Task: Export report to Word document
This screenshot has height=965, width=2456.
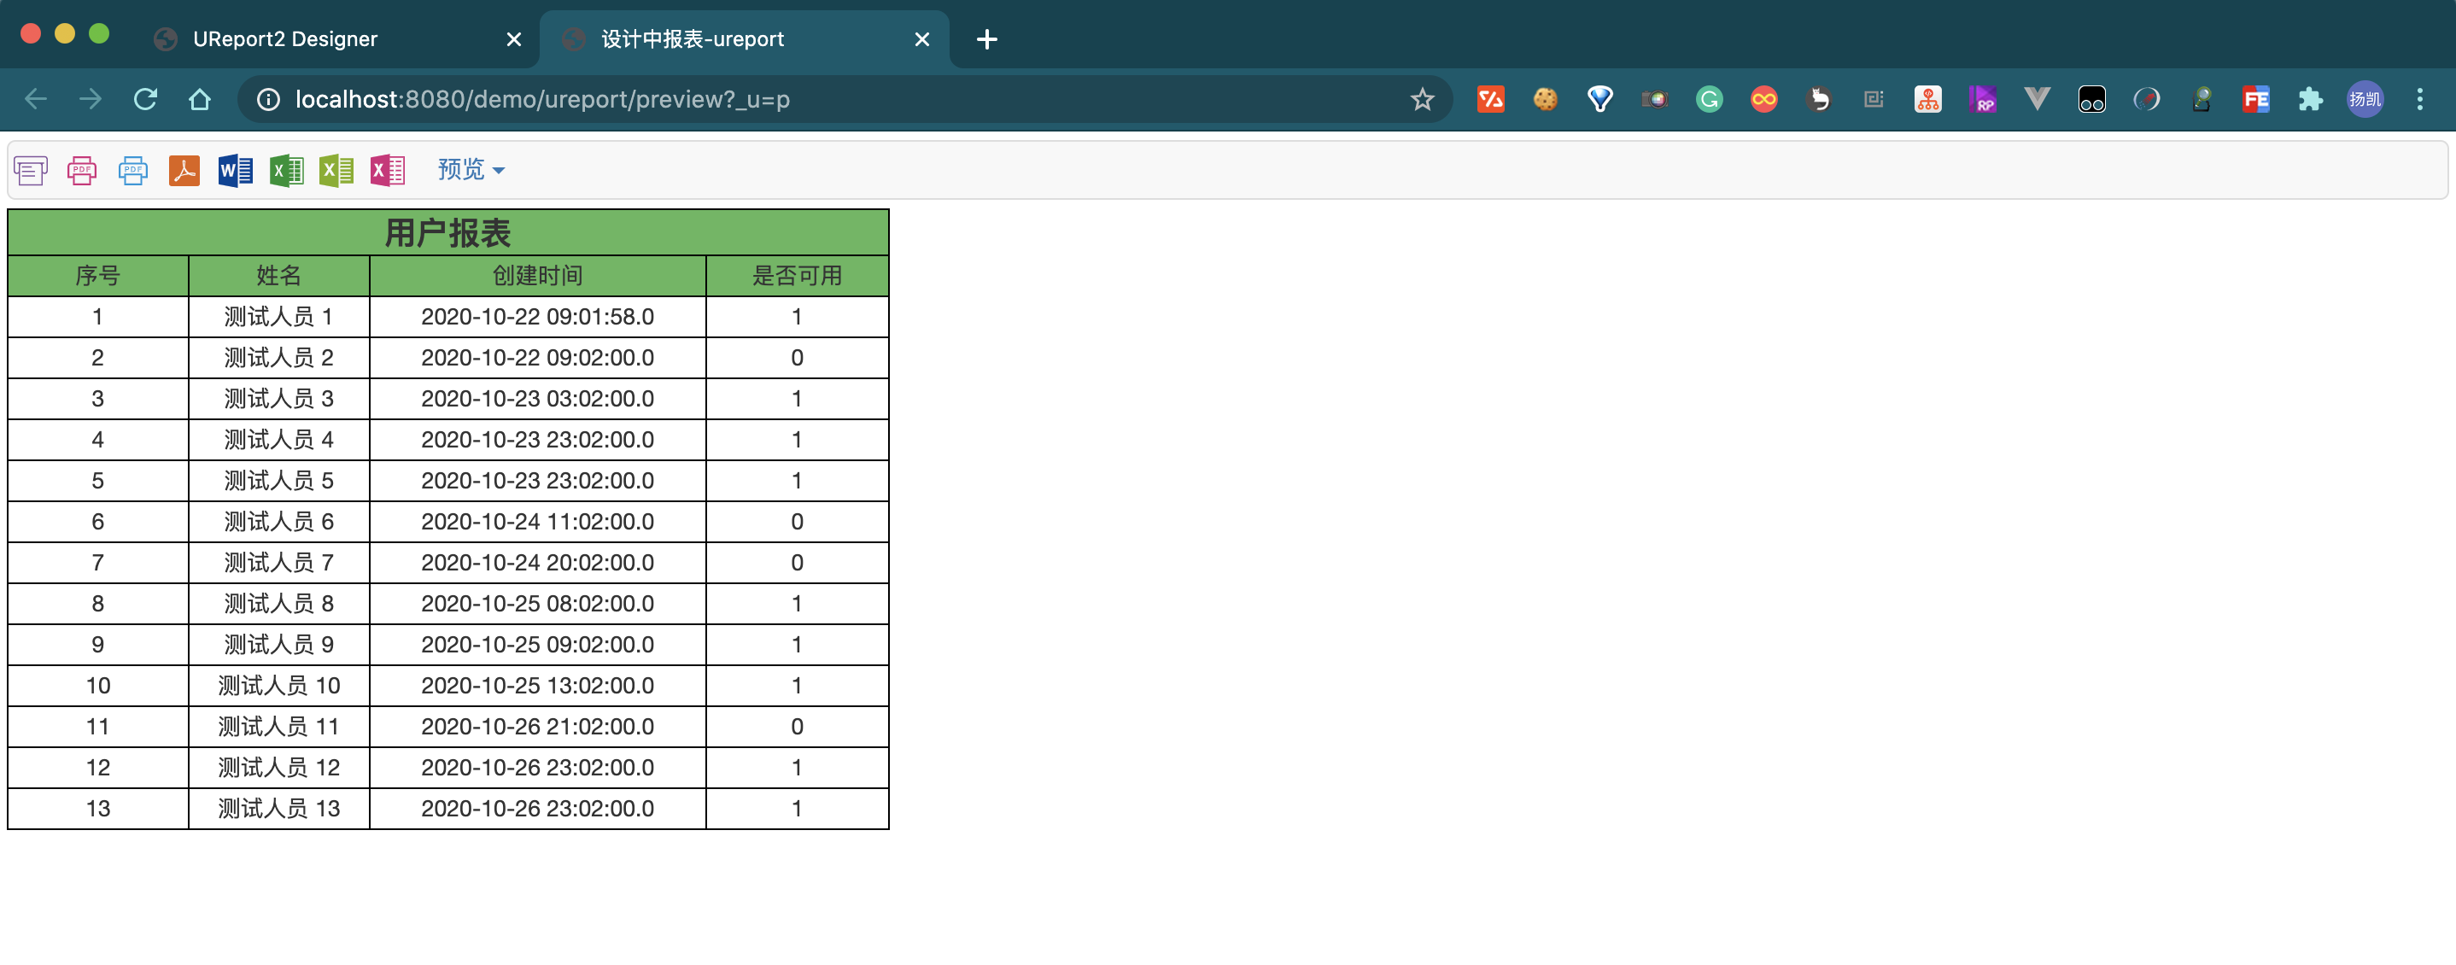Action: (x=236, y=171)
